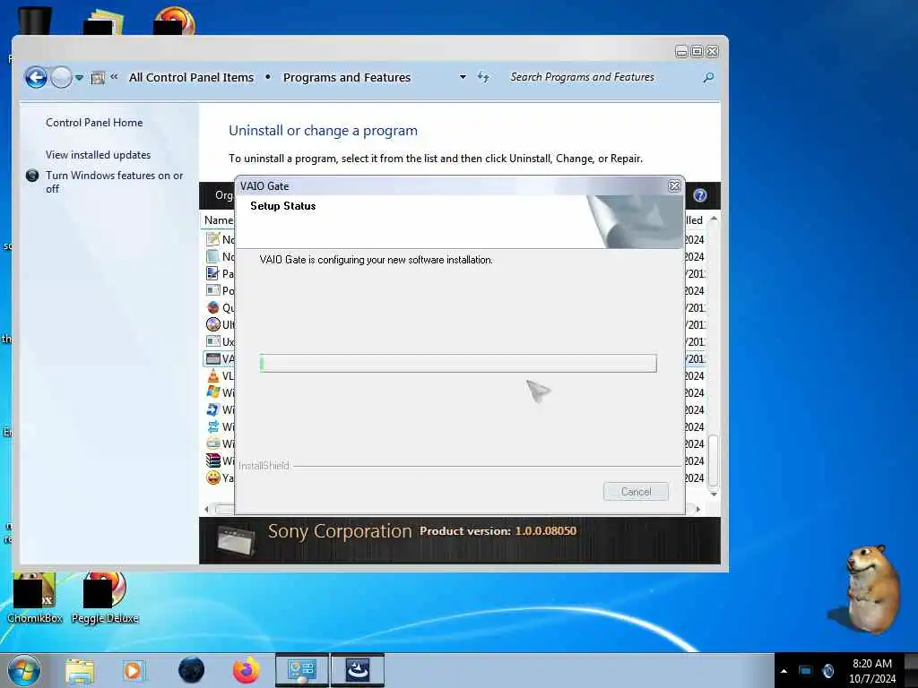The image size is (918, 688).
Task: Select the Windows flag program icon row
Action: (213, 392)
